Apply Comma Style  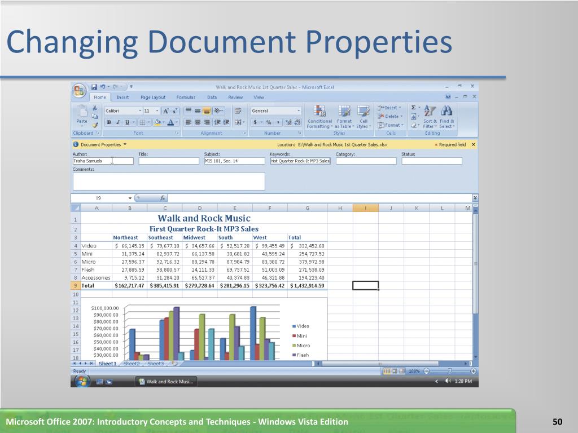278,122
